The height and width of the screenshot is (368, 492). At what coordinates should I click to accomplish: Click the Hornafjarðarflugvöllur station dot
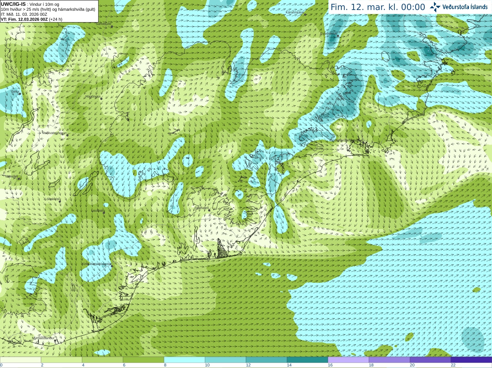pos(364,143)
